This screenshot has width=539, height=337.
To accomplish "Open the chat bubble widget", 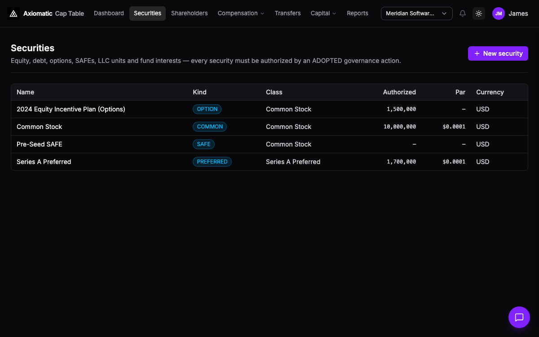I will (519, 317).
